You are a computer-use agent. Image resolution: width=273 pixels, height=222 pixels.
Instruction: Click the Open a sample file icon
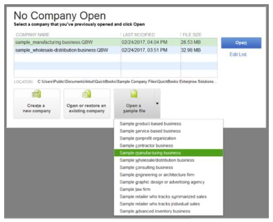pyautogui.click(x=134, y=94)
